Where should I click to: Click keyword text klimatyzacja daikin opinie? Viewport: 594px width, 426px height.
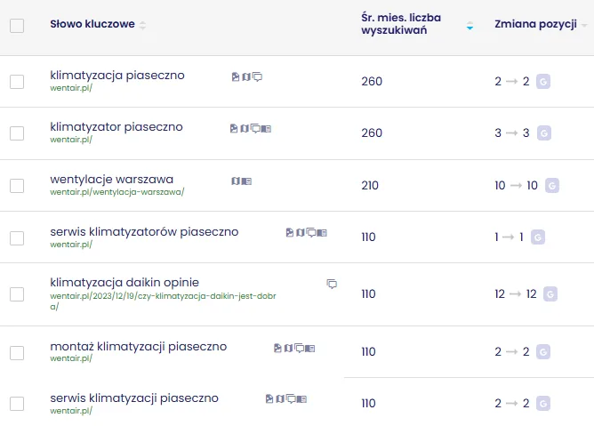point(124,283)
